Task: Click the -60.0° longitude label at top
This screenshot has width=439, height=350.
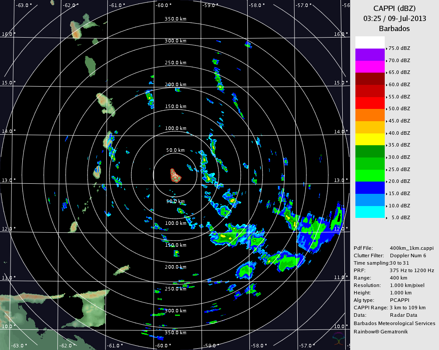Action: point(164,5)
